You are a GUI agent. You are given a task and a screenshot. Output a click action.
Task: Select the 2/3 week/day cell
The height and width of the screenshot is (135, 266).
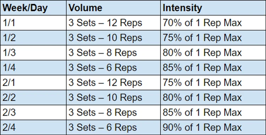[33, 112]
